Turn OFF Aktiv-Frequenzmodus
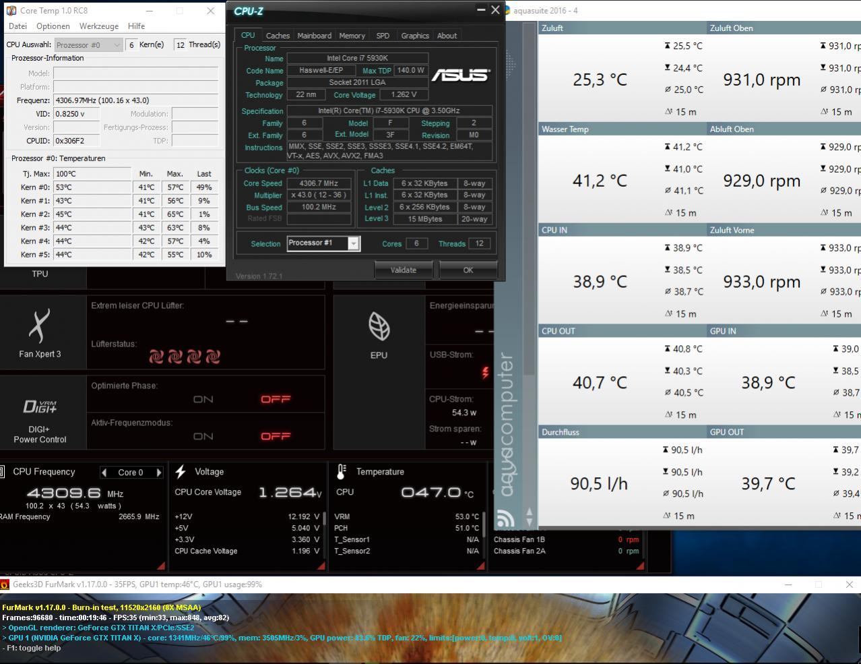861x664 pixels. pos(276,436)
